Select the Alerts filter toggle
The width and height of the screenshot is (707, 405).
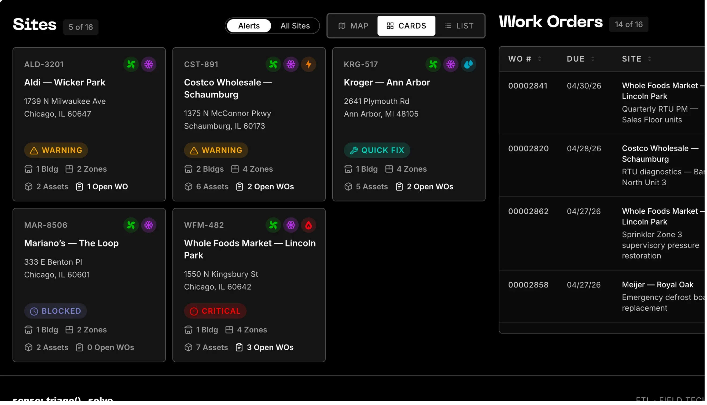[x=249, y=26]
